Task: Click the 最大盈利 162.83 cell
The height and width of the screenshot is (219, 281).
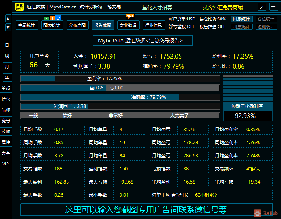Action: tap(50, 182)
